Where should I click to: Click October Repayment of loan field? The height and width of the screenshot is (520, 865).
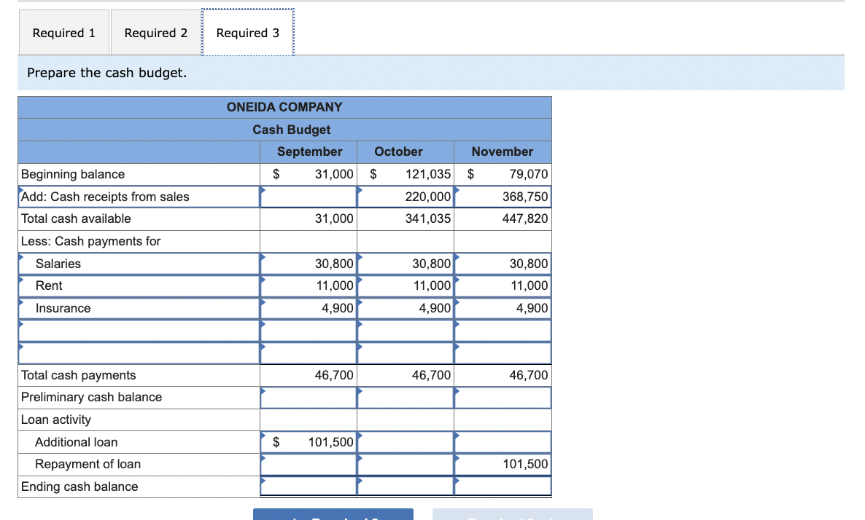[x=406, y=465]
